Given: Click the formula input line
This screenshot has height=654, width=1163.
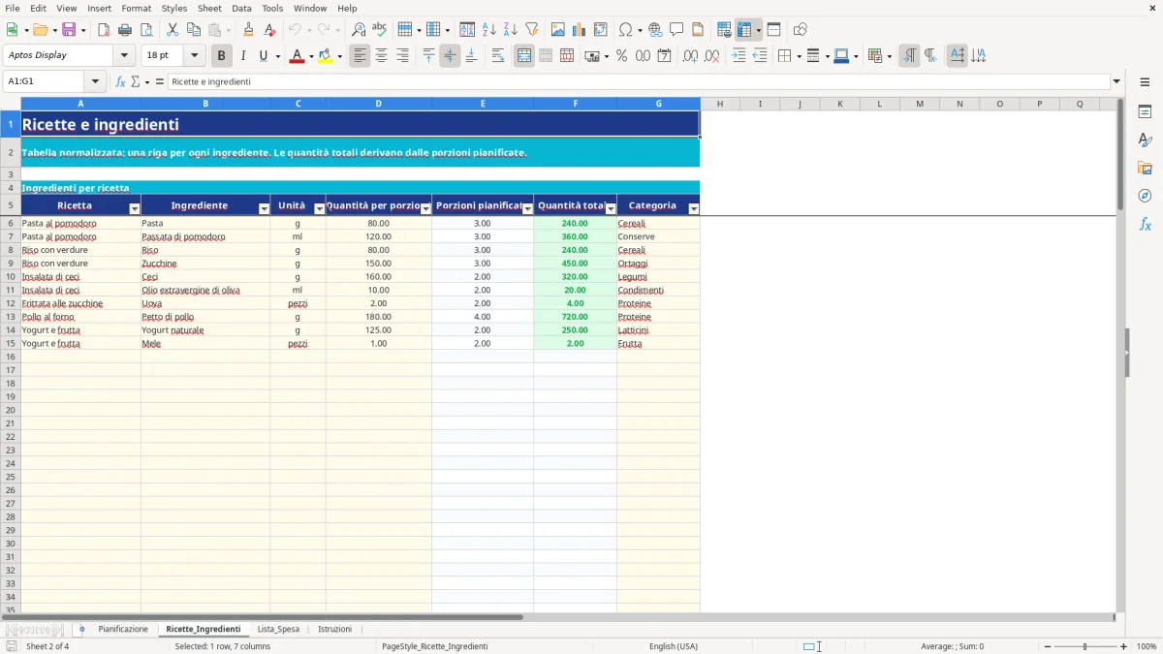Looking at the screenshot, I should (639, 82).
